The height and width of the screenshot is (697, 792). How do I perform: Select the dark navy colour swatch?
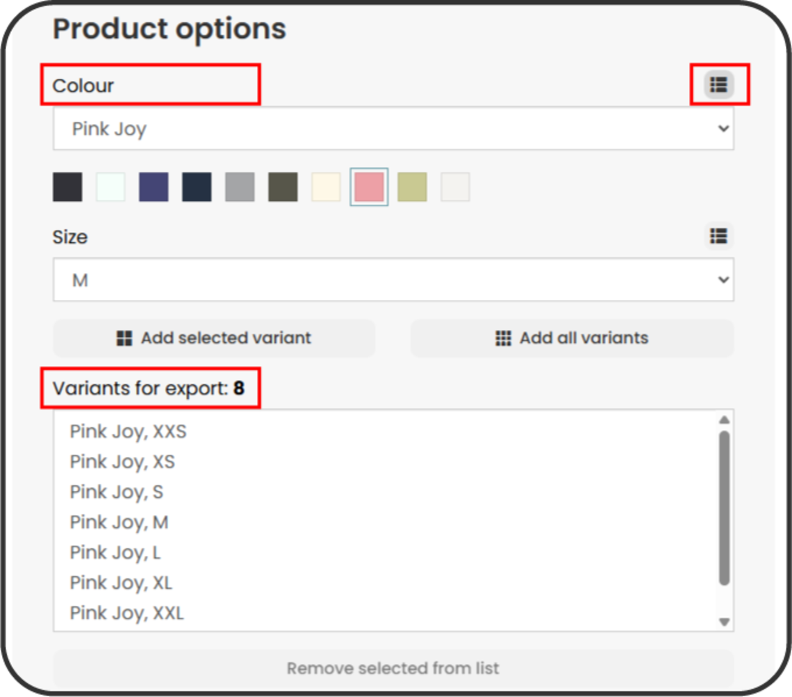pyautogui.click(x=197, y=187)
